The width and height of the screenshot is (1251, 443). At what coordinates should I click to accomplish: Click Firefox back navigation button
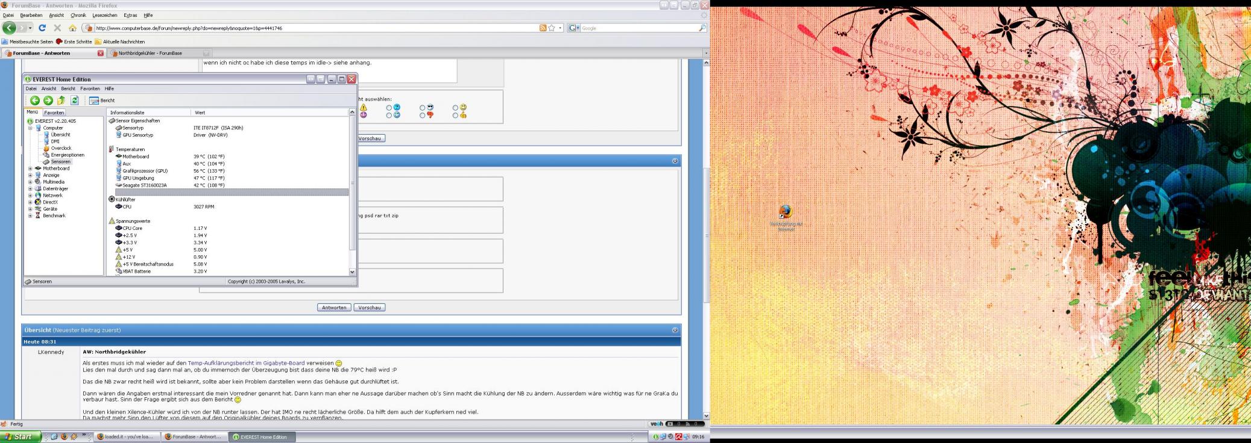click(x=9, y=28)
